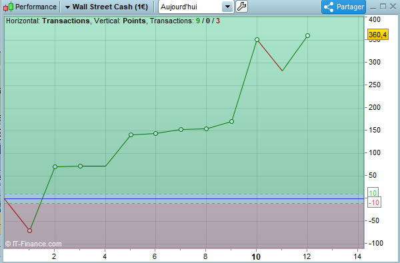Viewport: 400px width, 263px height.
Task: Select the red -10 threshold marker
Action: 374,202
